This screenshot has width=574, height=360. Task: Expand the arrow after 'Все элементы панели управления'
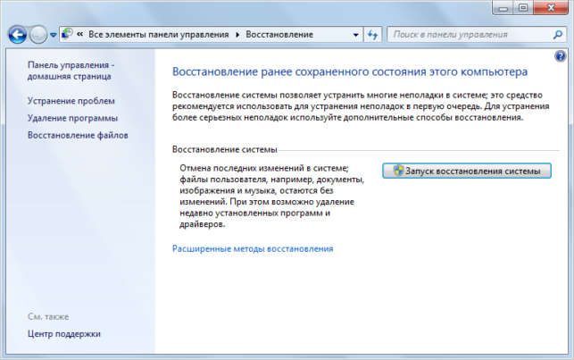tap(237, 35)
